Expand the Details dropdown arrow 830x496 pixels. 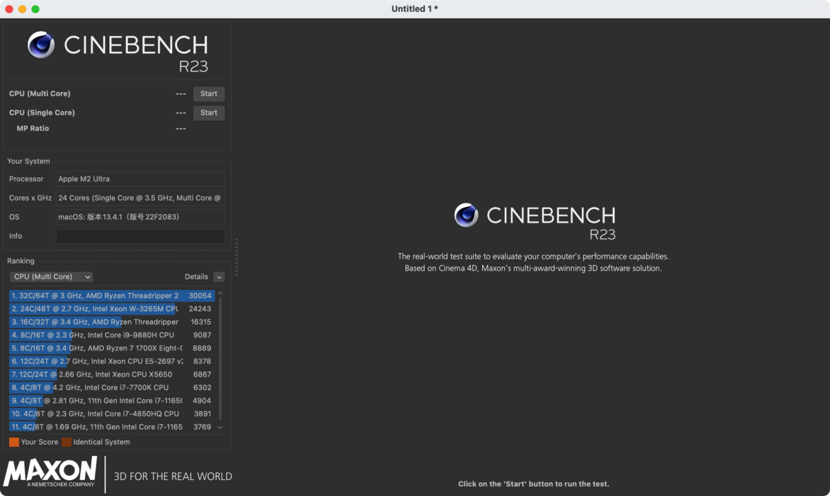tap(219, 277)
